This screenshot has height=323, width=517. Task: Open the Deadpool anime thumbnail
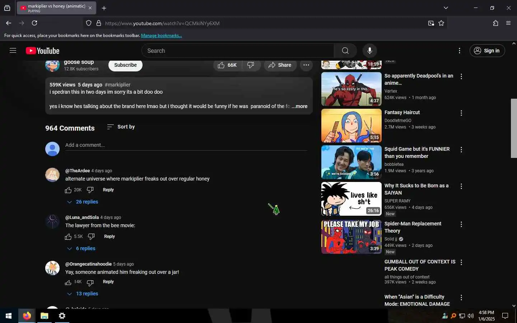point(351,89)
